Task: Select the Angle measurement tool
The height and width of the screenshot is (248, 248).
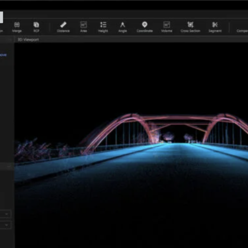Action: [x=122, y=27]
